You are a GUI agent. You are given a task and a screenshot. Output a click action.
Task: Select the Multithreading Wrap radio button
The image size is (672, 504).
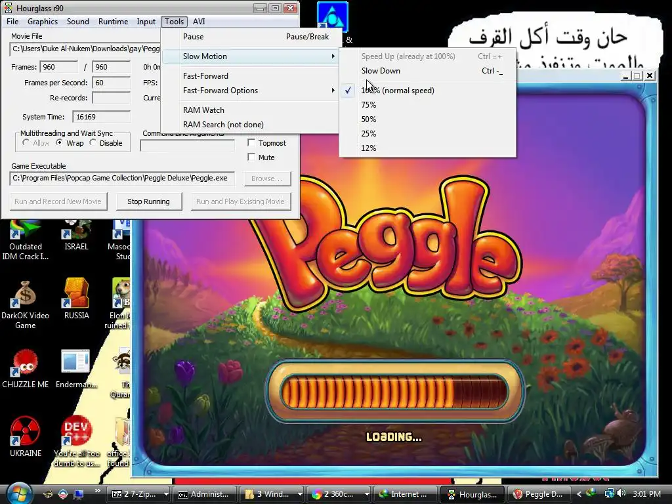(x=59, y=142)
